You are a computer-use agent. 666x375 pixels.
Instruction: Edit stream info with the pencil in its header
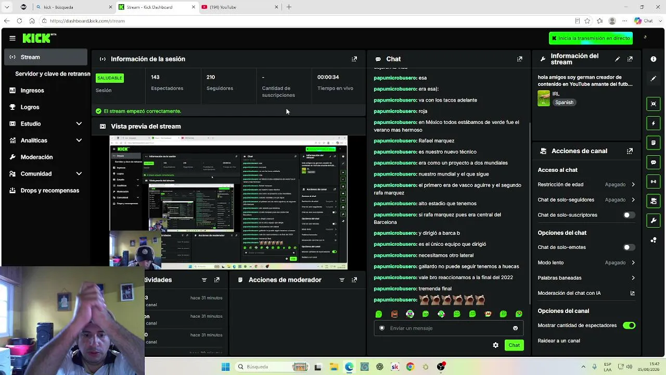(618, 59)
